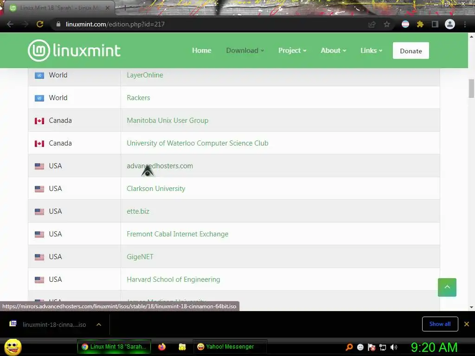Download from advancedhosters.com mirror
This screenshot has height=356, width=475.
pos(160,166)
